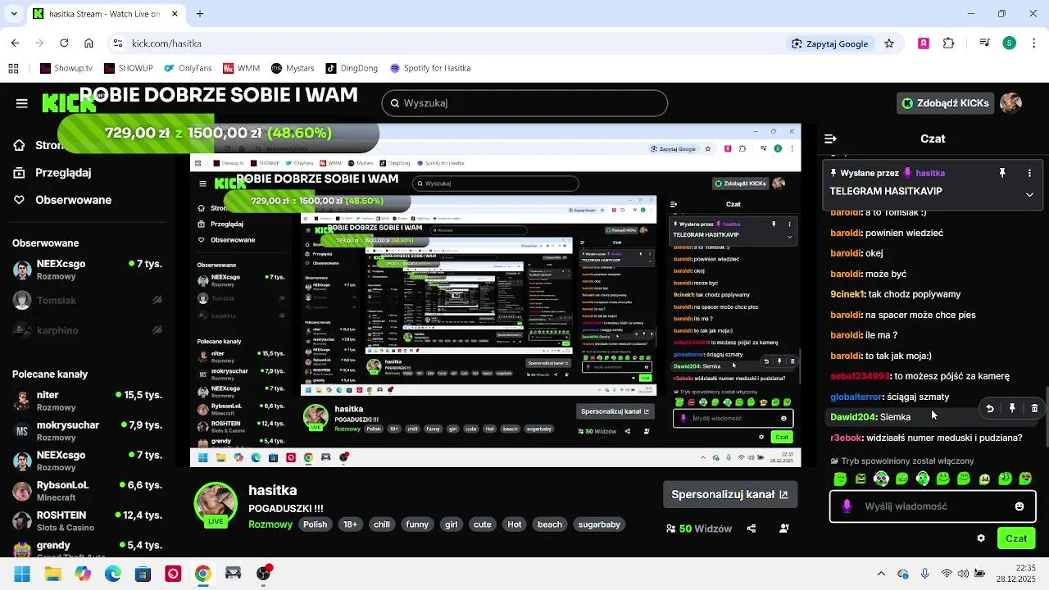Open new browser tab

tap(200, 14)
